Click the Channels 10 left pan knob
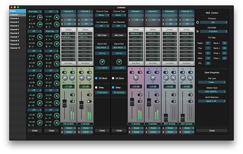Image resolution: width=243 pixels, height=154 pixels. (183, 77)
